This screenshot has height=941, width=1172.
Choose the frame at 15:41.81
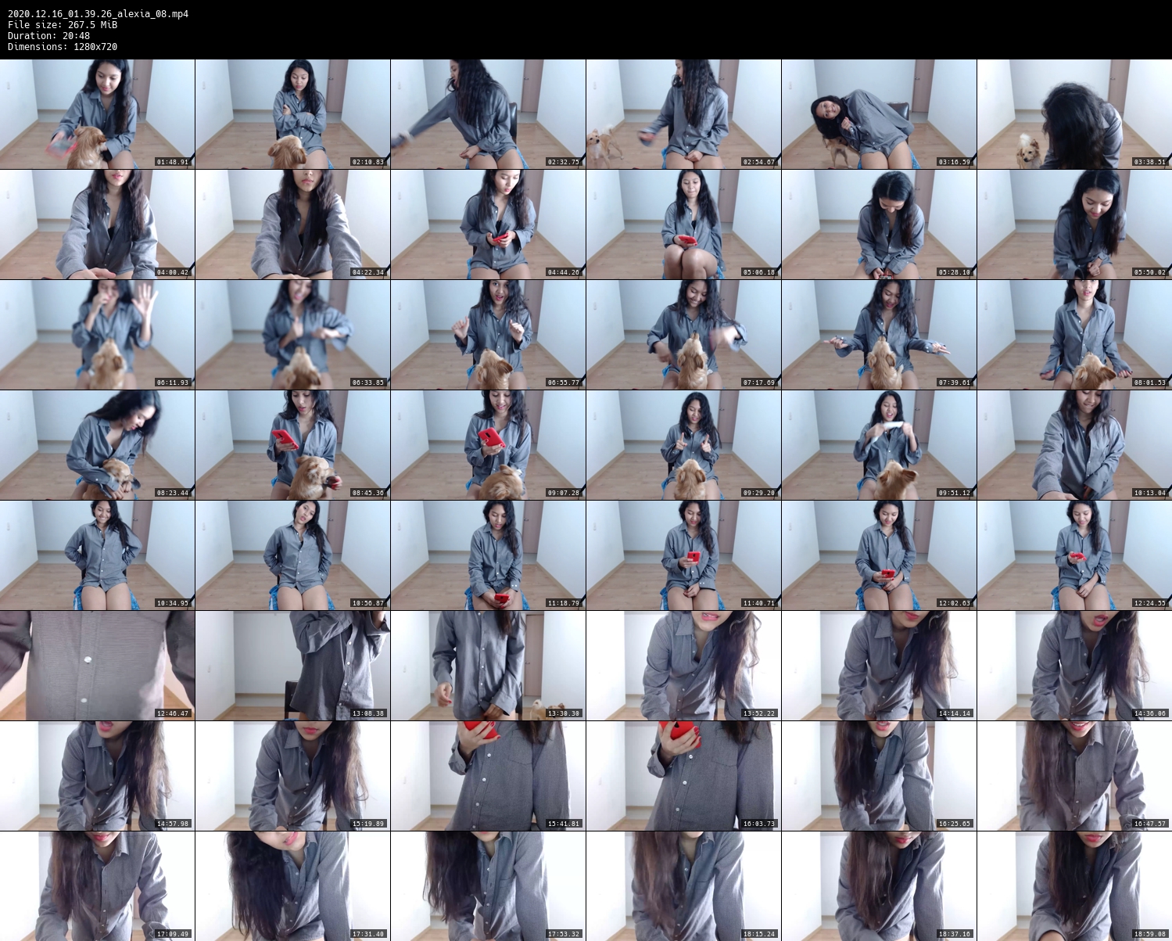488,776
